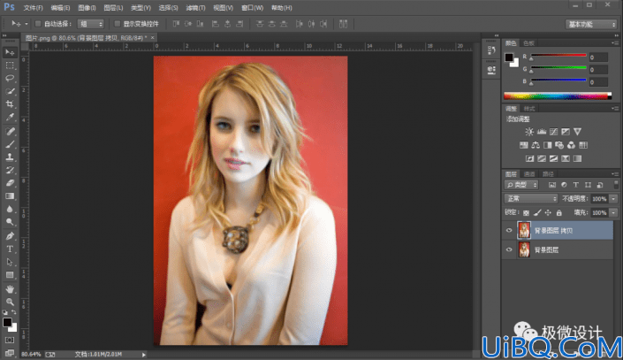Select the Quick Selection tool
The image size is (623, 360).
pyautogui.click(x=10, y=91)
